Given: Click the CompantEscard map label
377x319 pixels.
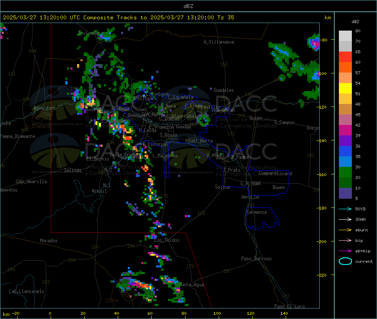Looking at the screenshot, I should point(275,174).
